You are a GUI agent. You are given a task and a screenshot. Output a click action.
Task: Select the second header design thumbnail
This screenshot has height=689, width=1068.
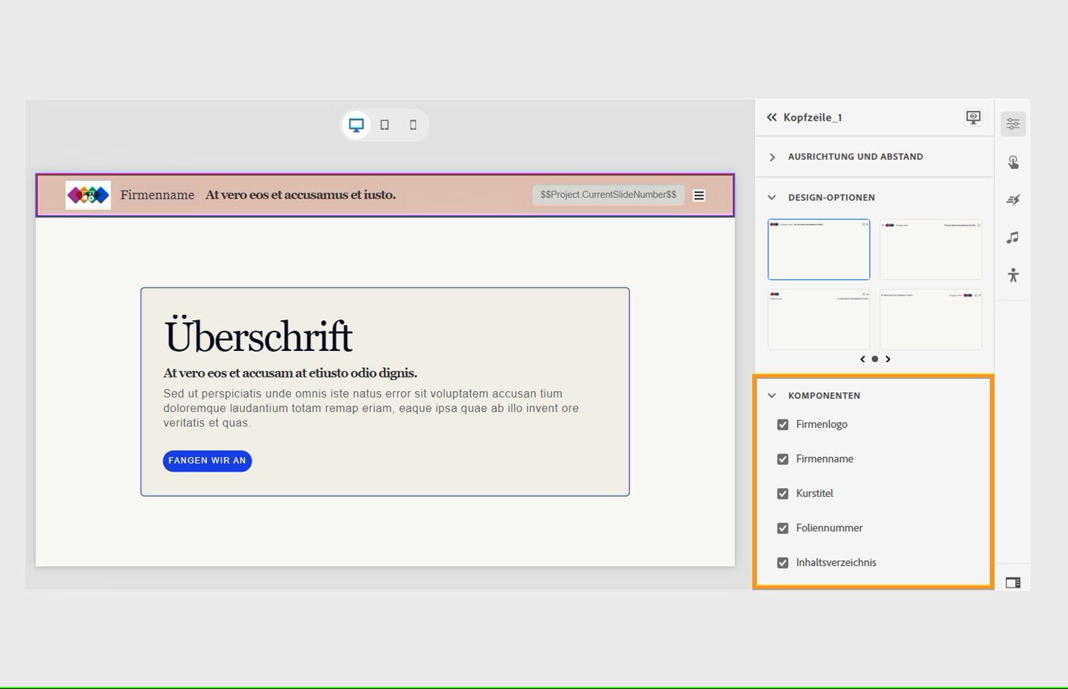pos(930,249)
